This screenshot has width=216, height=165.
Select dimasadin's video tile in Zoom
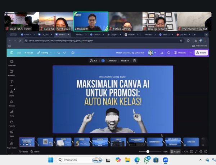pos(91,22)
